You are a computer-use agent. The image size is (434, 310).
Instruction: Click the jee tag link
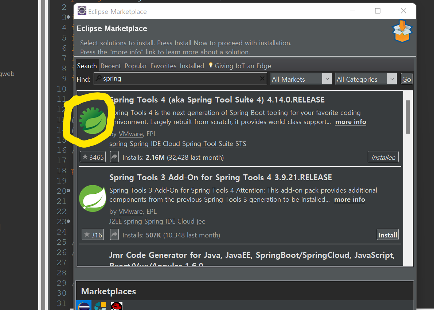click(201, 221)
